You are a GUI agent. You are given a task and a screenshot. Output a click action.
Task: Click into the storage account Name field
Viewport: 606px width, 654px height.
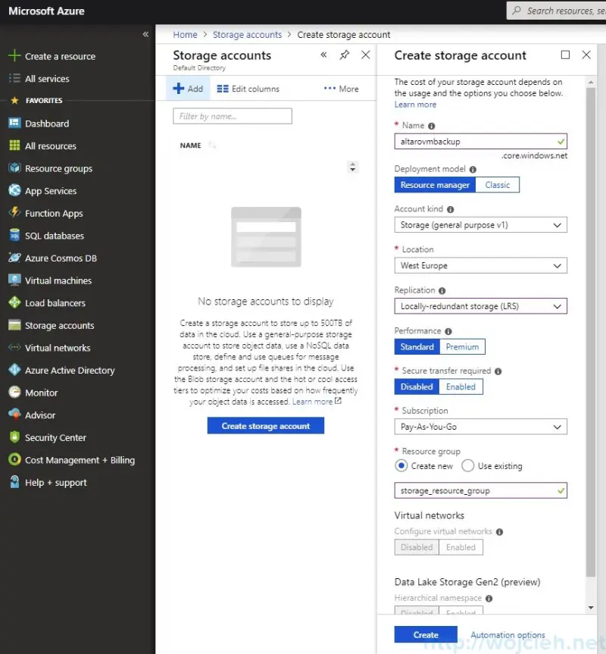point(480,141)
